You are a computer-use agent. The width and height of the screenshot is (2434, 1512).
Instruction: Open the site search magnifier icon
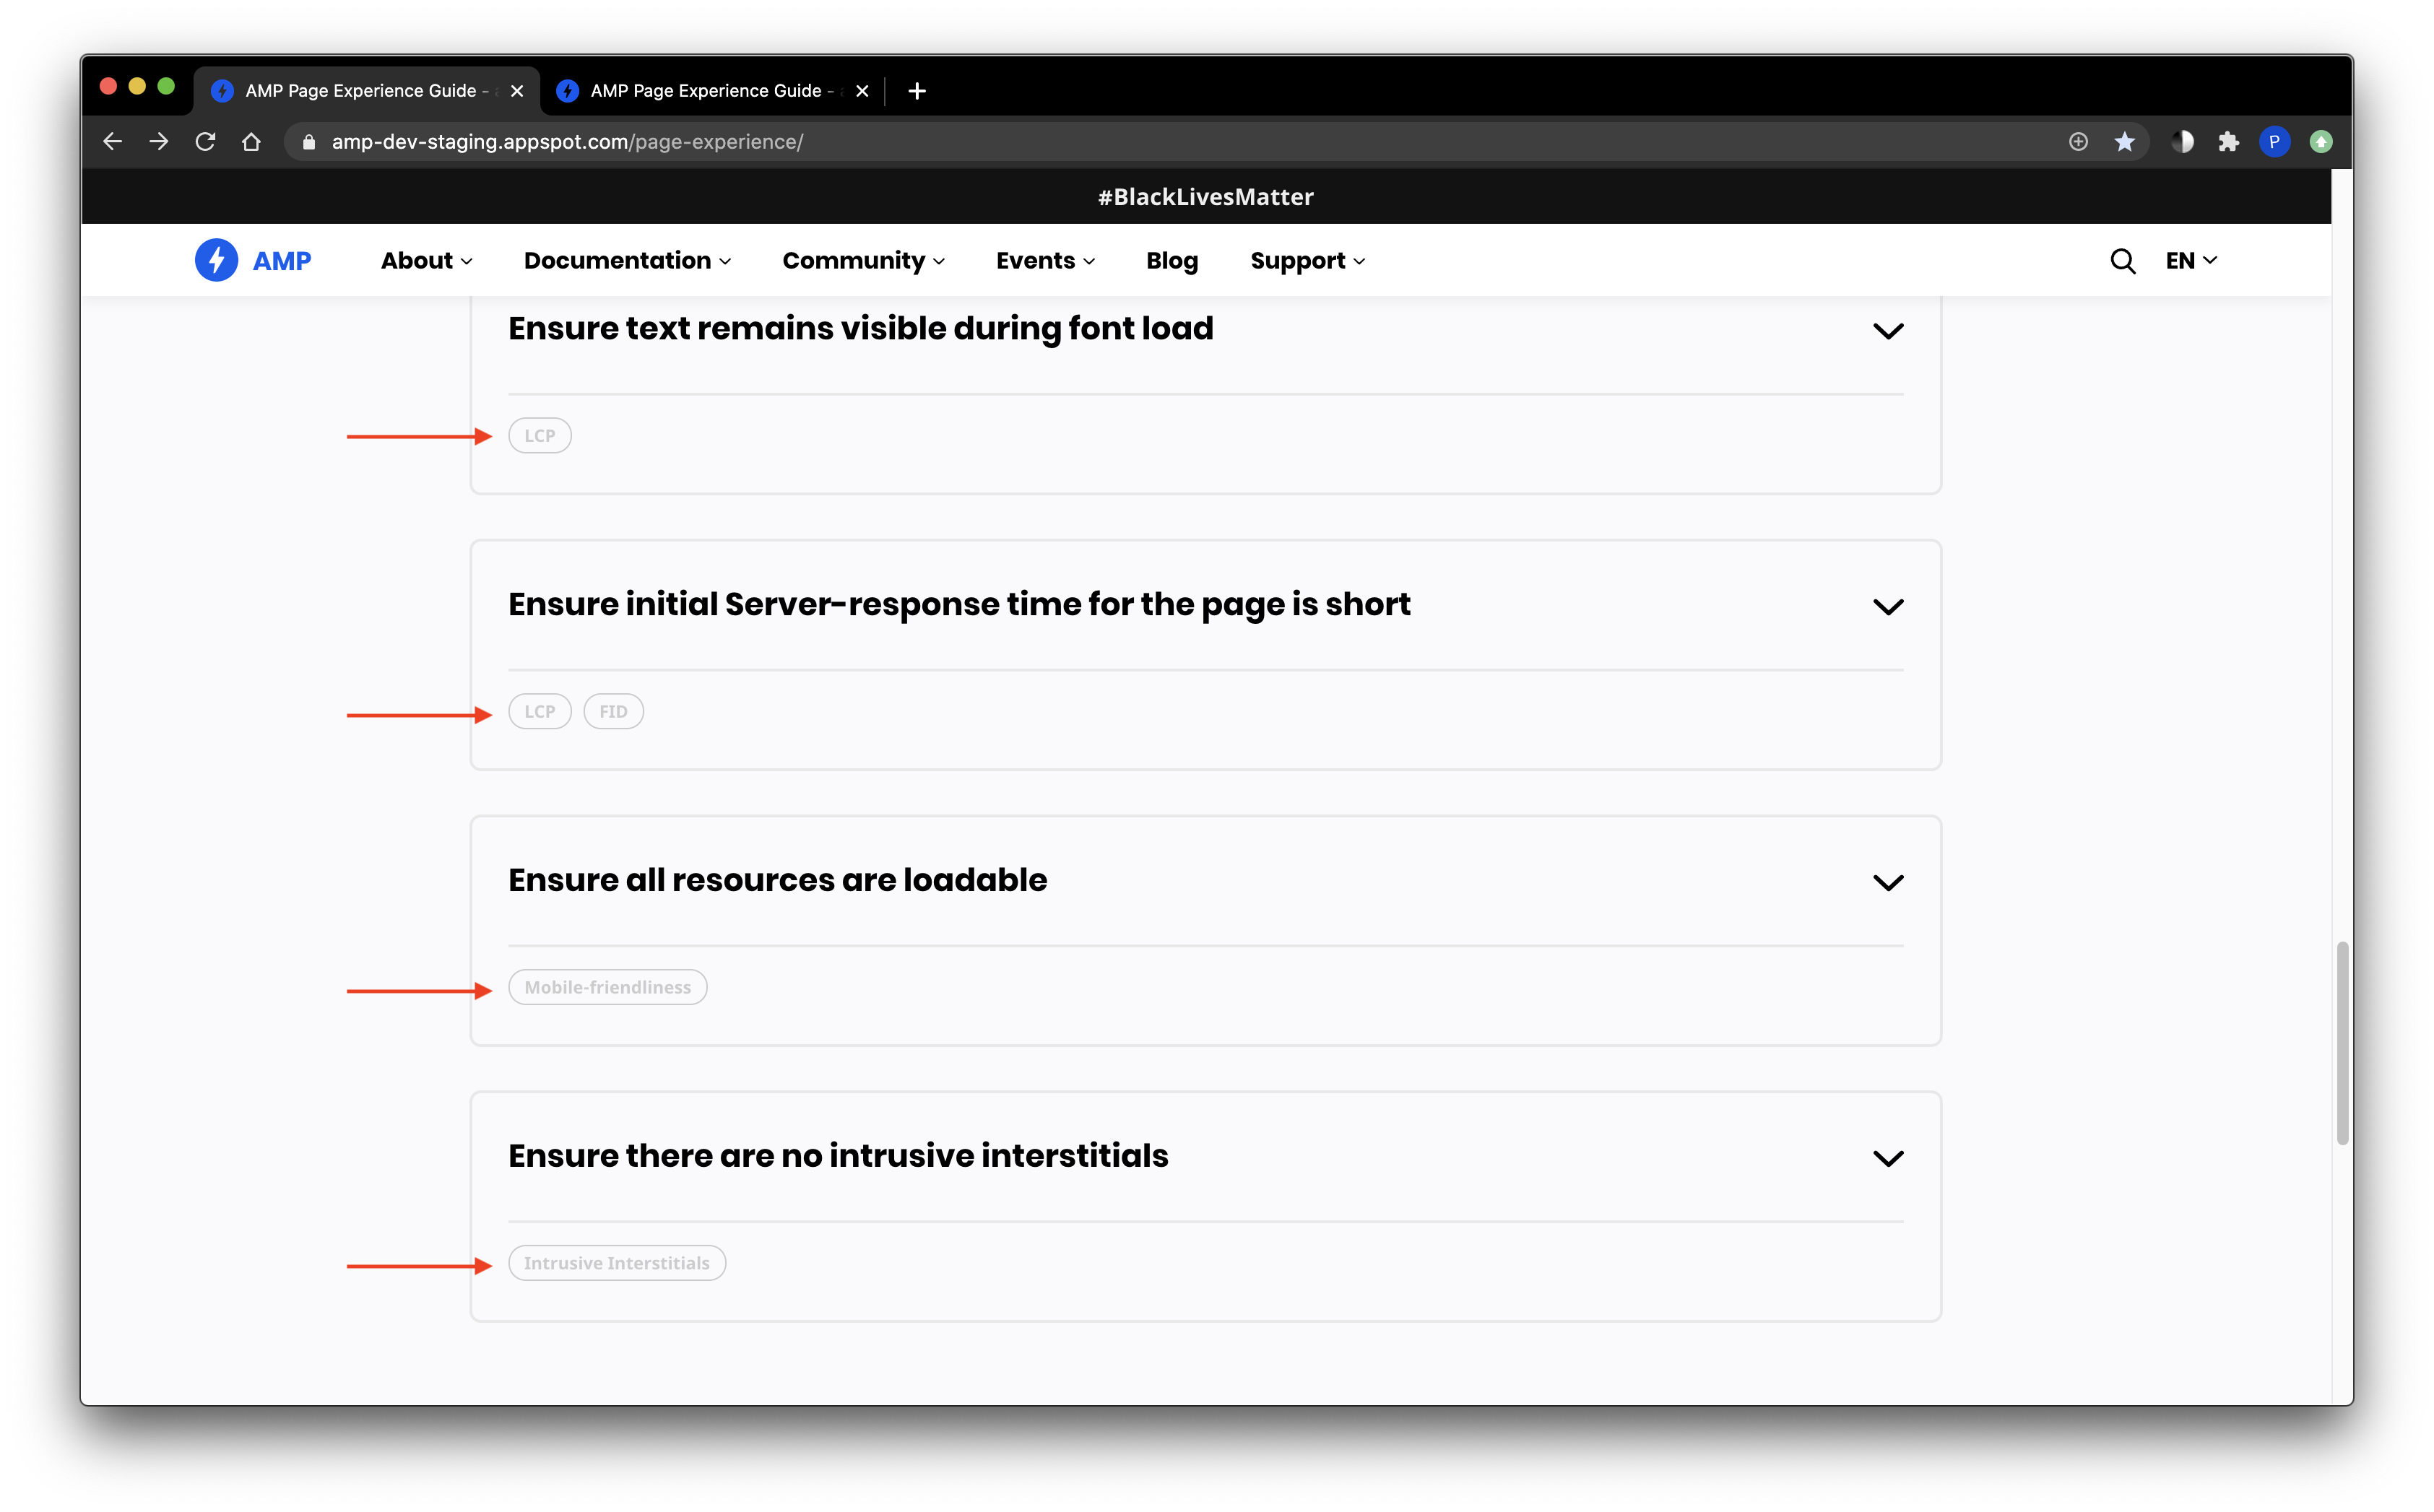point(2122,261)
